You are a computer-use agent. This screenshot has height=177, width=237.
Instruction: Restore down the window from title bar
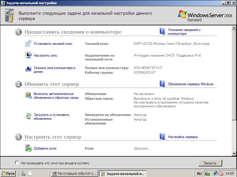228,3
